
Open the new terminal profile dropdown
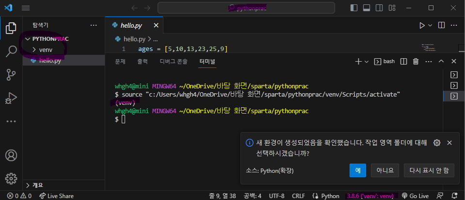[366, 62]
